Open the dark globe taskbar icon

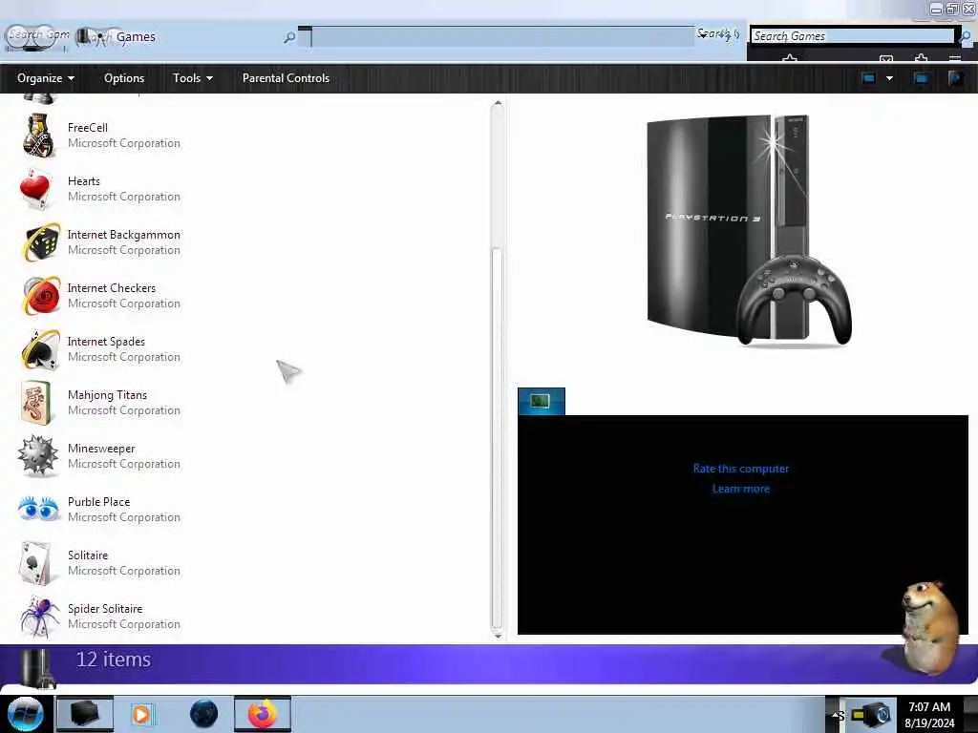click(204, 714)
